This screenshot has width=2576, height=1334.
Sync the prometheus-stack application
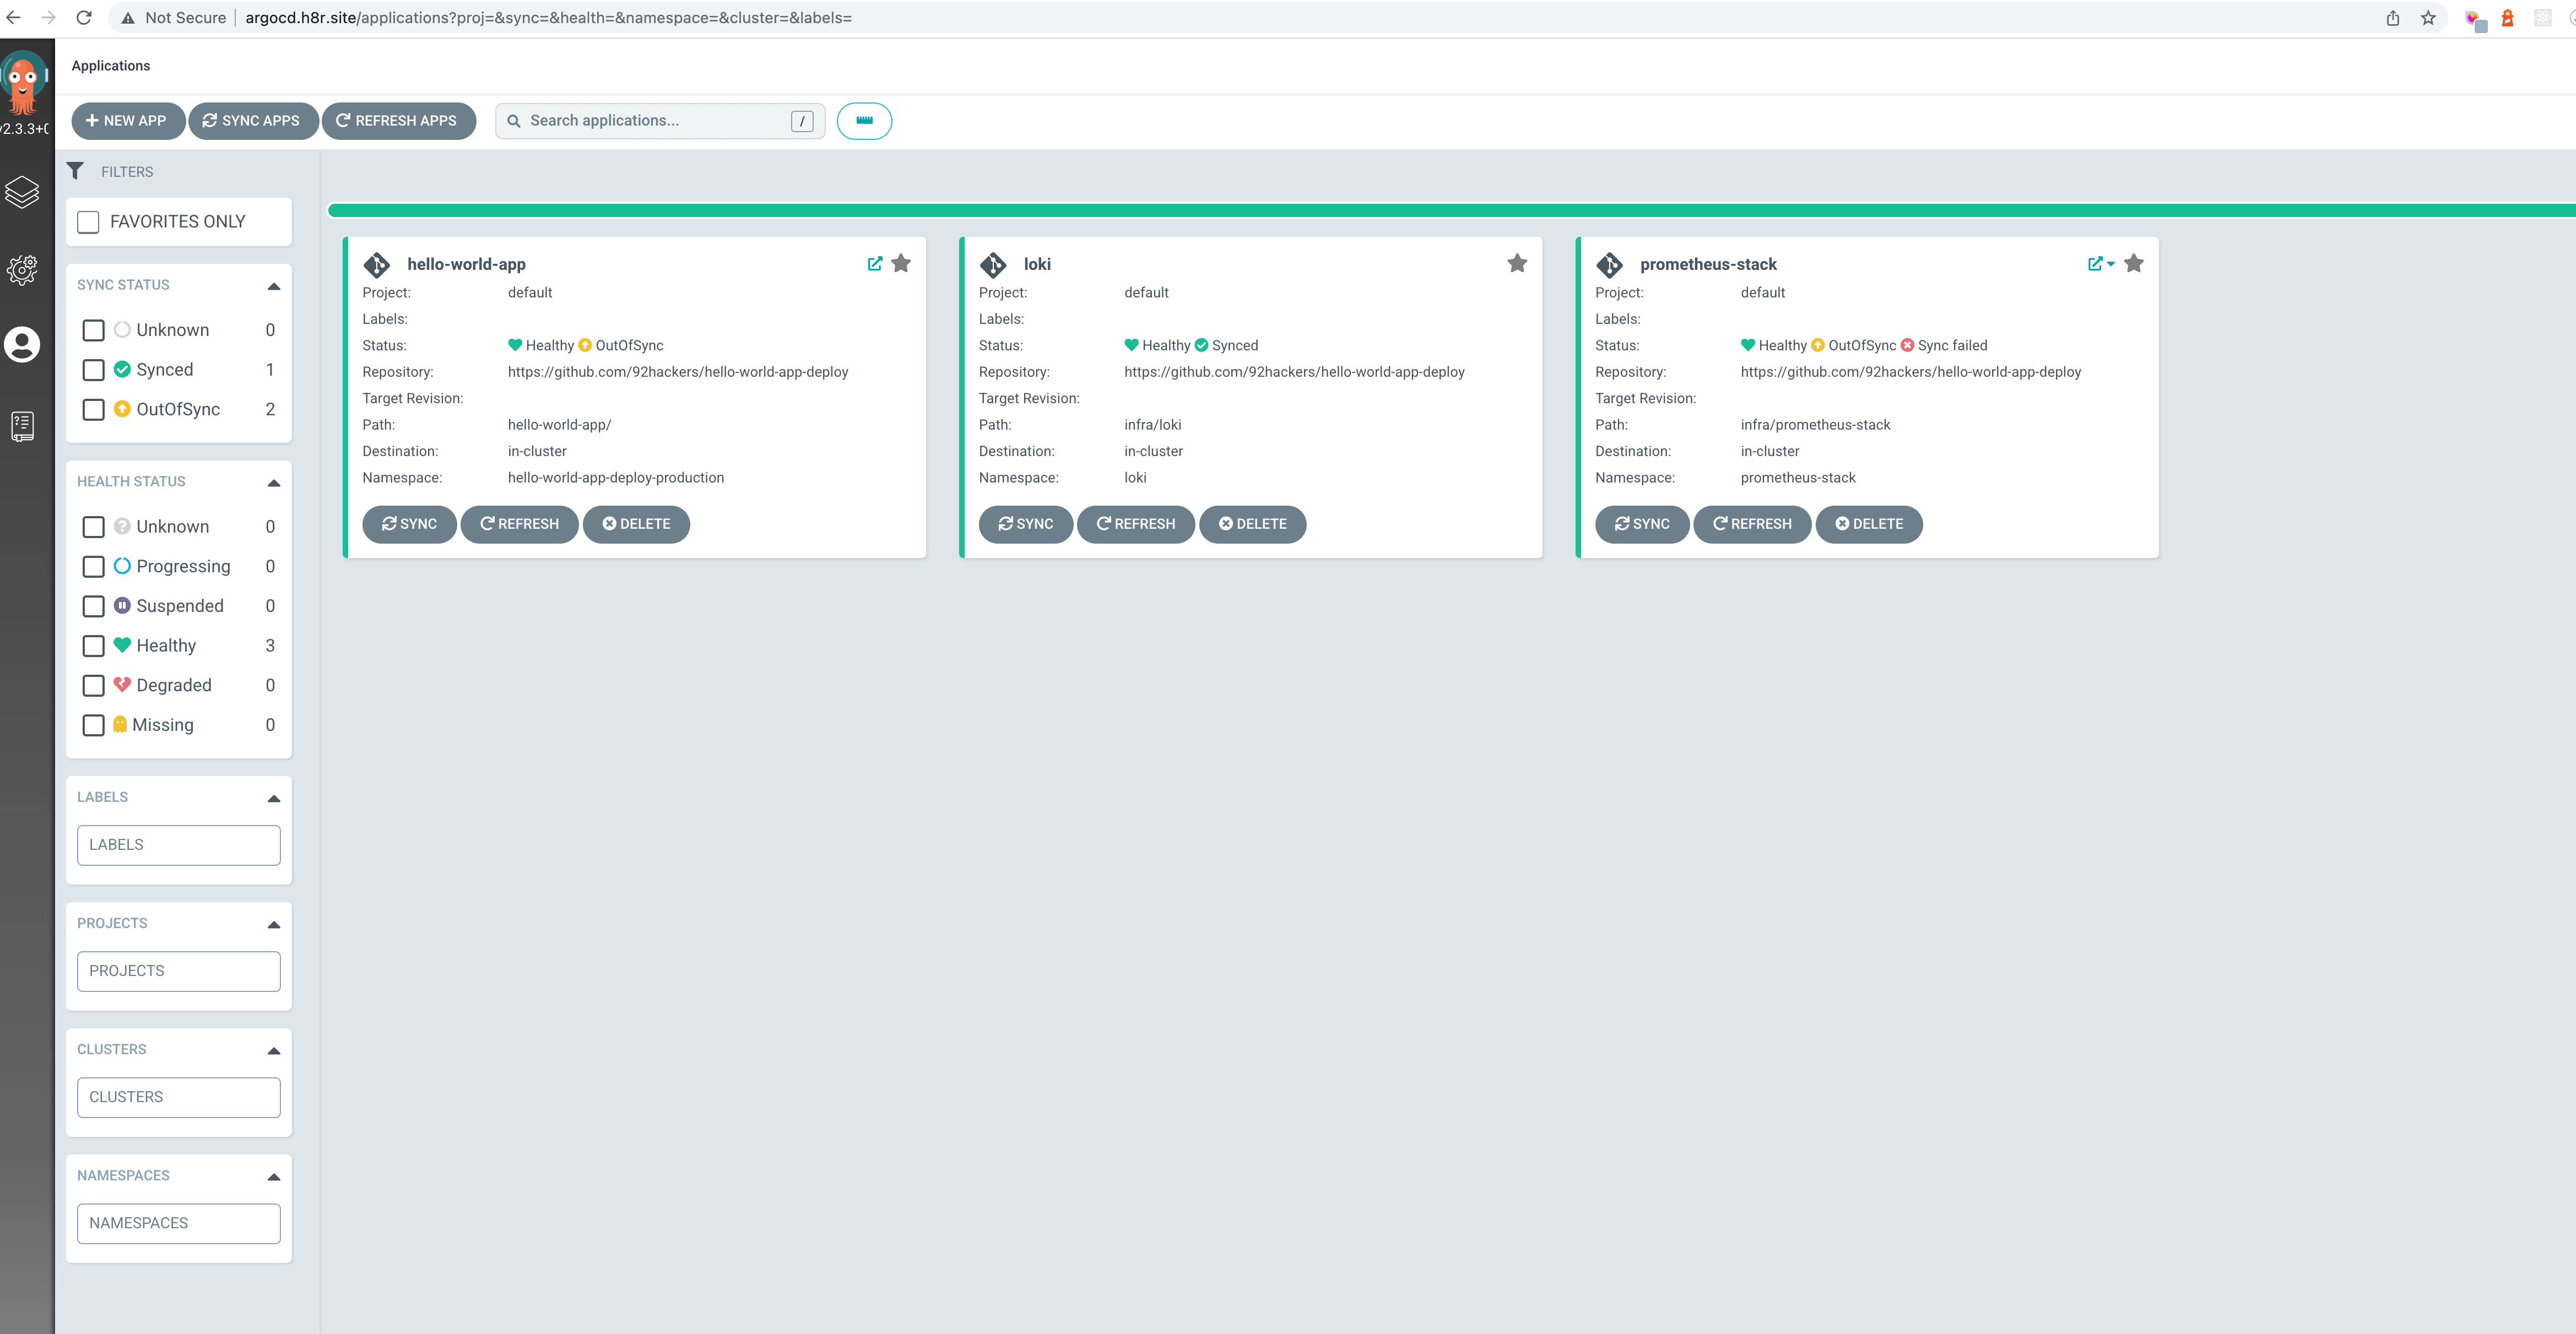pyautogui.click(x=1642, y=524)
